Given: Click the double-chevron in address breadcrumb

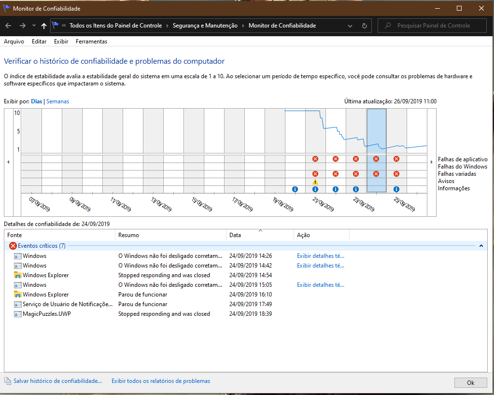Looking at the screenshot, I should pyautogui.click(x=64, y=26).
